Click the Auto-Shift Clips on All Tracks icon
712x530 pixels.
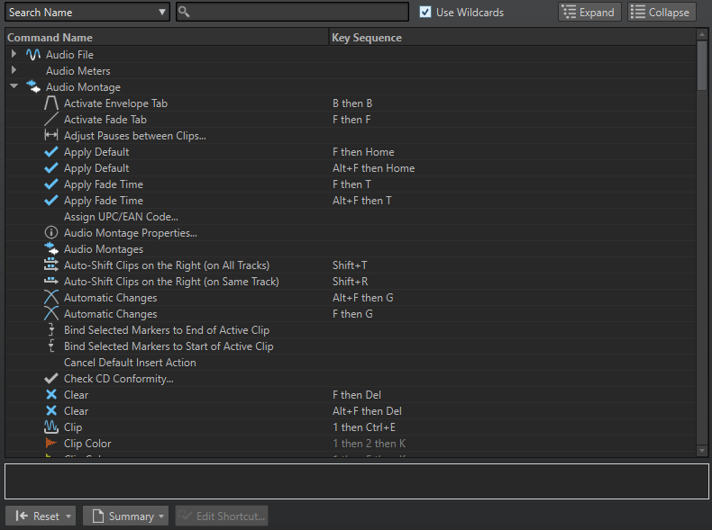point(51,265)
